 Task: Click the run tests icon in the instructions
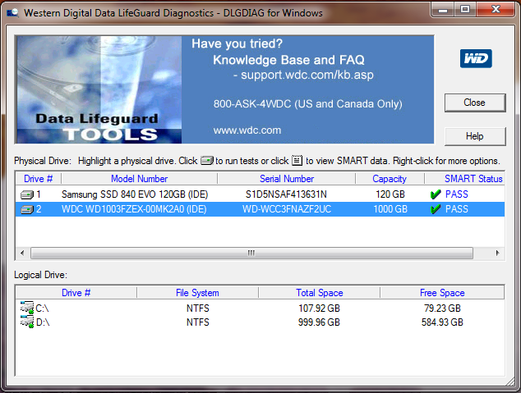click(x=207, y=161)
